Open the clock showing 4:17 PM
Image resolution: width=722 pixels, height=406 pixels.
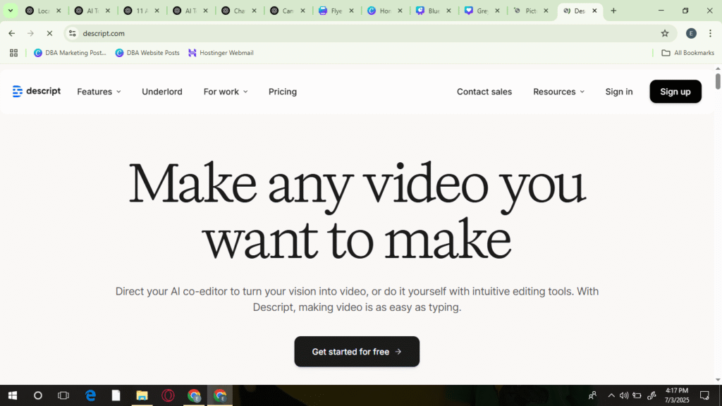(676, 395)
